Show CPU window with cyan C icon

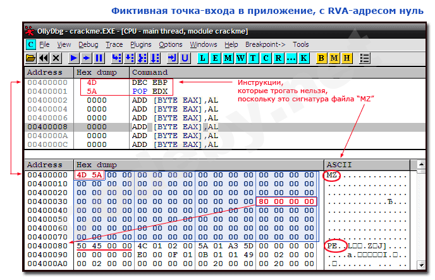[x=266, y=58]
